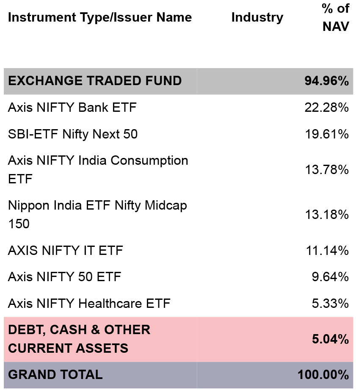The height and width of the screenshot is (390, 356).
Task: Select the SBI-ETF Nifty Next 50 row
Action: [x=178, y=134]
